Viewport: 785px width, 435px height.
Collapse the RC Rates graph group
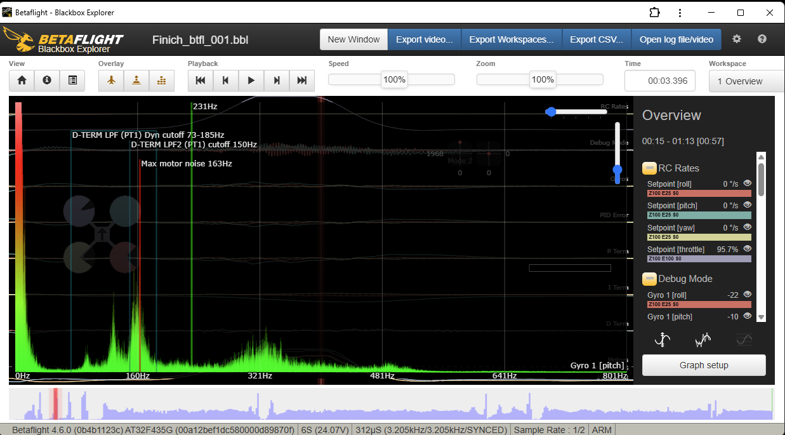click(649, 168)
